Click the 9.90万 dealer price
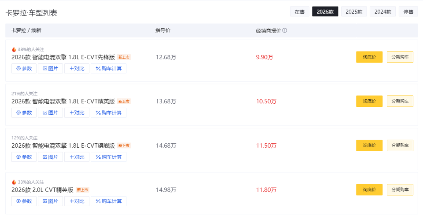The height and width of the screenshot is (215, 423). (x=264, y=57)
